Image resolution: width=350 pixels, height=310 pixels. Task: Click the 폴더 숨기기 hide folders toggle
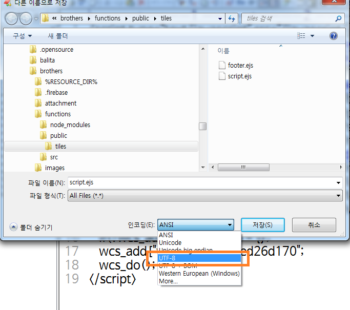coord(31,227)
